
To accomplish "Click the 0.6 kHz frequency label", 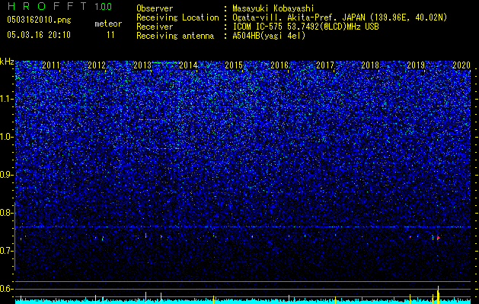I will [x=7, y=289].
